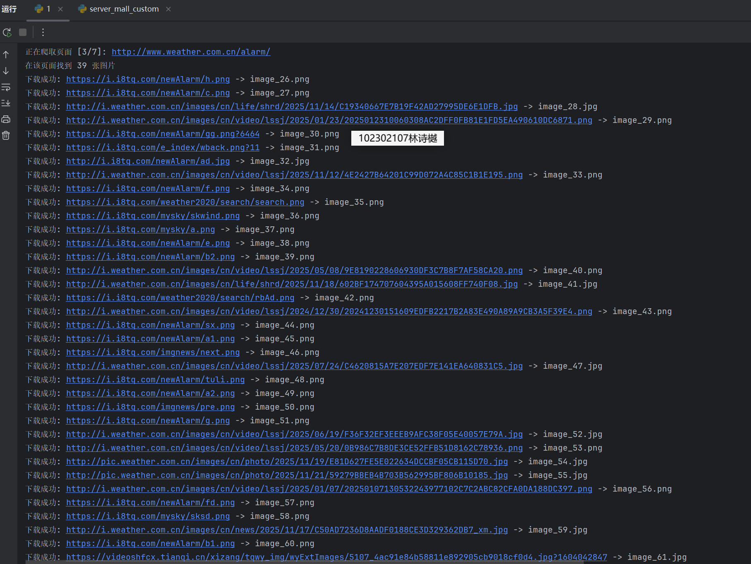Open link ending in 9E8190228606930DF3C7B8F7AF58CA20.png
This screenshot has width=751, height=564.
(x=294, y=270)
